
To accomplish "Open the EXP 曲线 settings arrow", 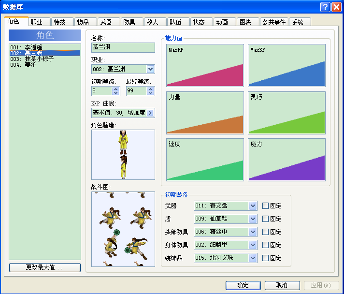I will point(150,113).
